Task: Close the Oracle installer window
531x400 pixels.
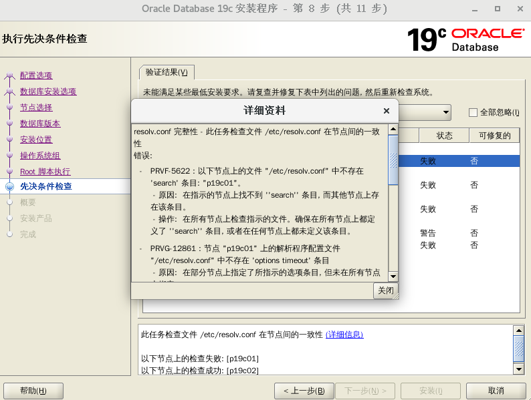Action: [x=520, y=9]
